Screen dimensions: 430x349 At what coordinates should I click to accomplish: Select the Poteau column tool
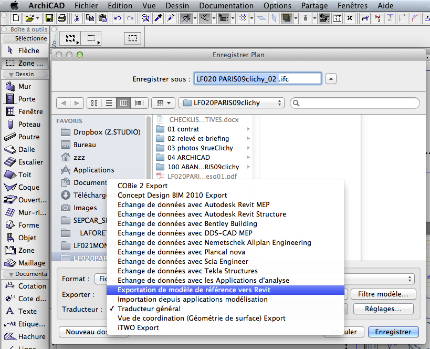point(29,124)
